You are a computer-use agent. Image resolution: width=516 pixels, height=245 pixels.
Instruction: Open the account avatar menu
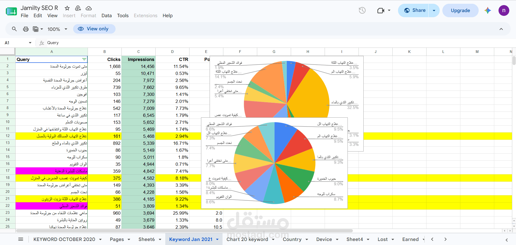(x=504, y=10)
